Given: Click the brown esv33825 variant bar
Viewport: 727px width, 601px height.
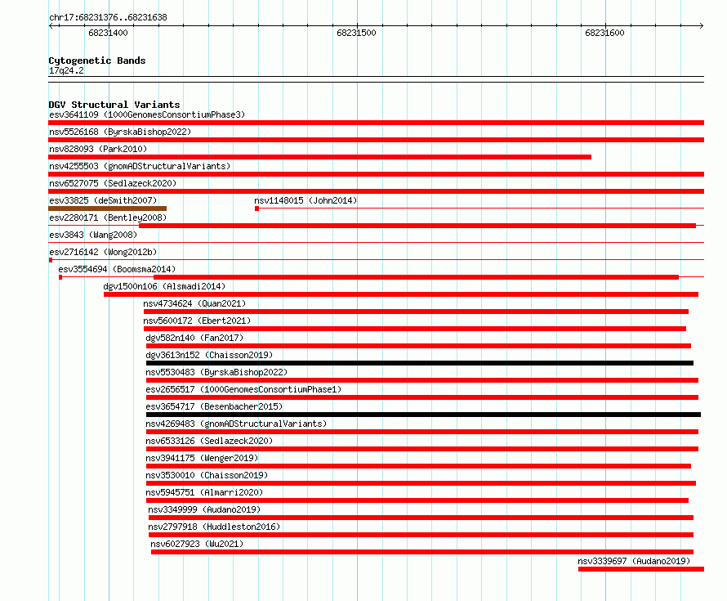Looking at the screenshot, I should 108,209.
